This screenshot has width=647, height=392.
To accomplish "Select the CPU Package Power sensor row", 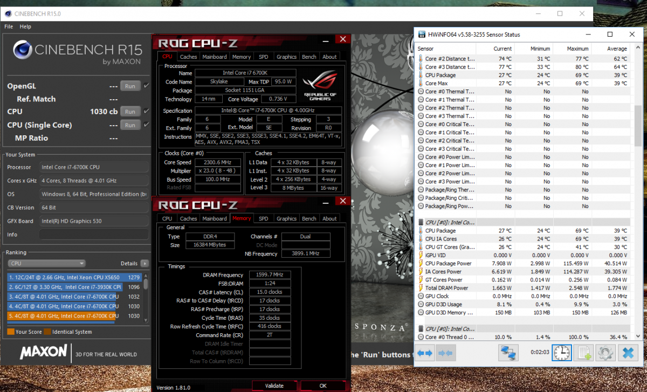I will (x=524, y=264).
